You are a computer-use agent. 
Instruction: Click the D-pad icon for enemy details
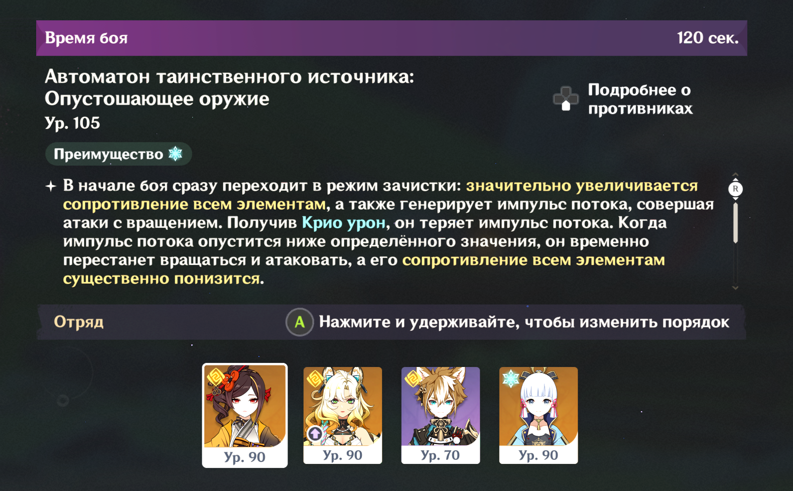(566, 98)
